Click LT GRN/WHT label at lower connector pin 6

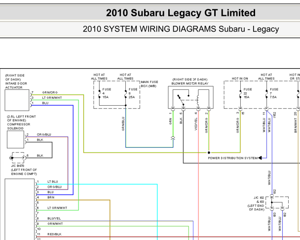[57, 208]
